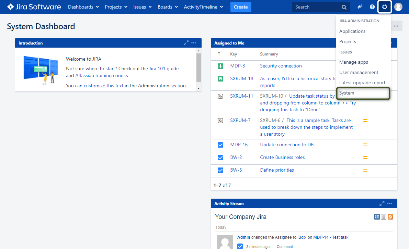Maximize the Introduction gadget
Screen dimensions: 409x249
coord(186,43)
